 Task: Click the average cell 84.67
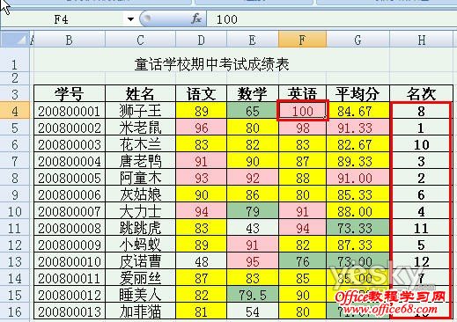[x=357, y=110]
